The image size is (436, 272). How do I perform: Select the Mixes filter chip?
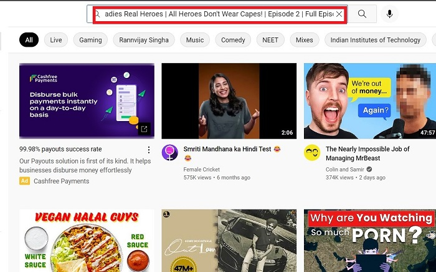coord(304,40)
